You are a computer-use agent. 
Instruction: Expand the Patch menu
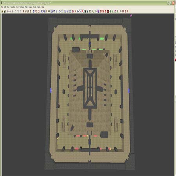[39, 7]
